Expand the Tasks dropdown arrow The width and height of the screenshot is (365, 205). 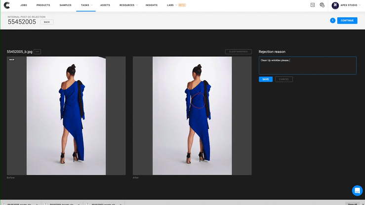coord(92,5)
